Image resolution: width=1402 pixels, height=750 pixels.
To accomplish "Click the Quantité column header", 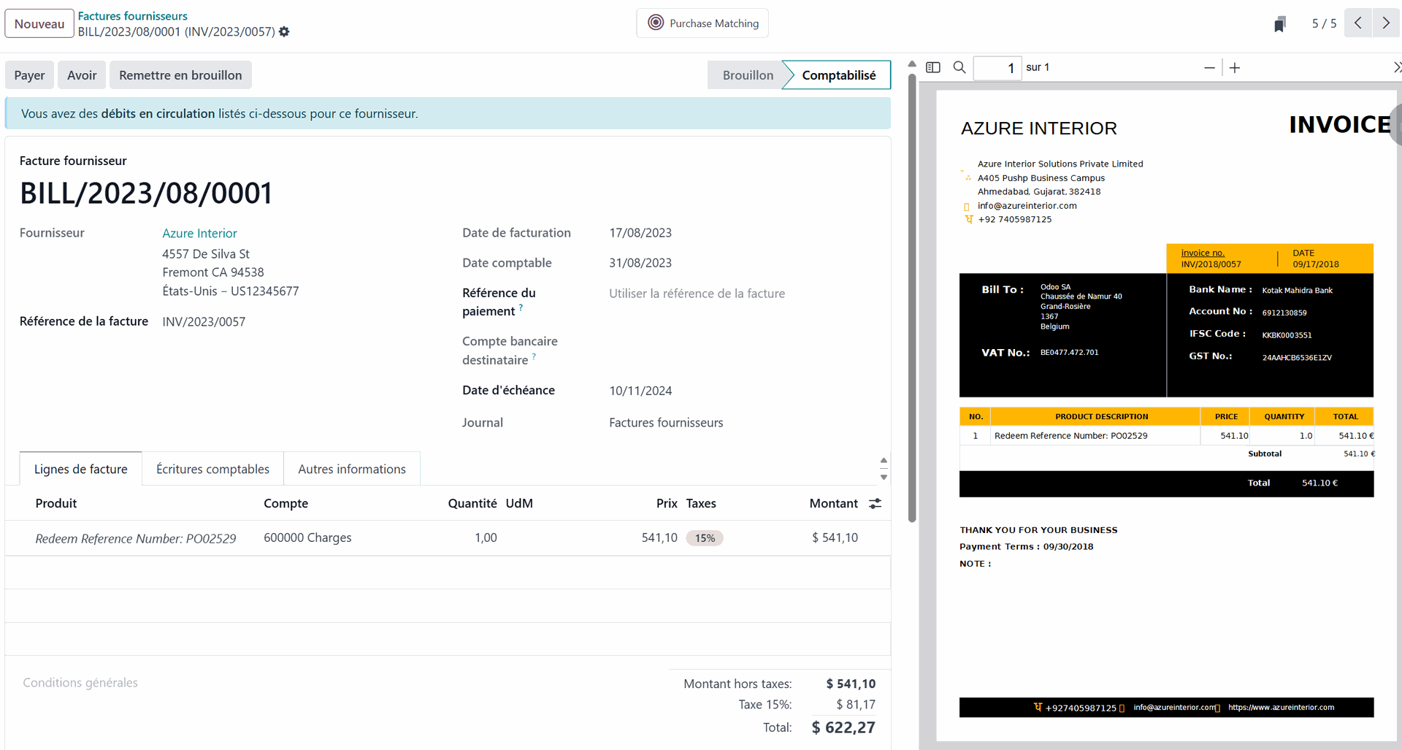I will [472, 503].
